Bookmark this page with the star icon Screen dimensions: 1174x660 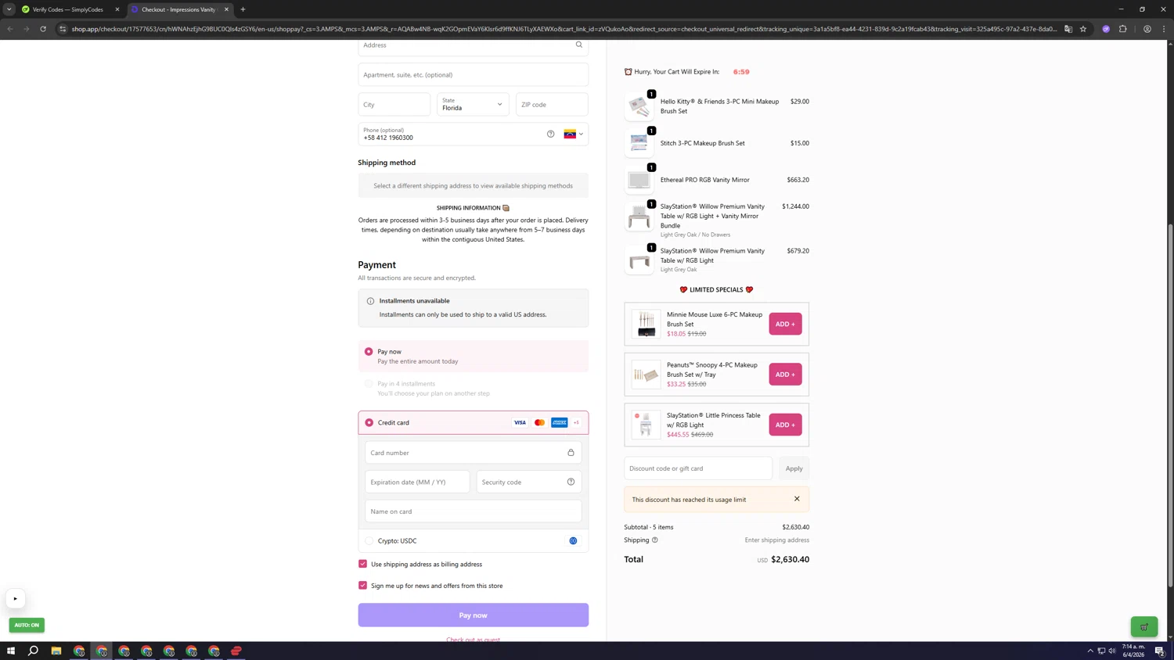[x=1083, y=29]
